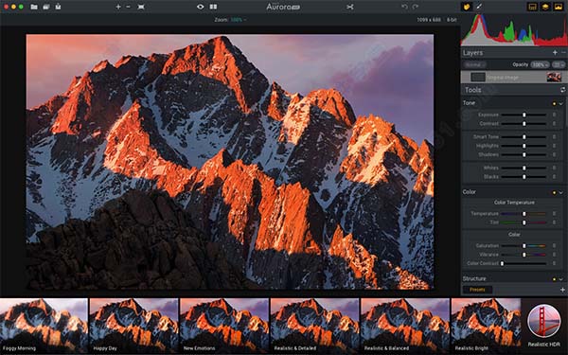Click the Highlights slider handle

click(x=524, y=146)
